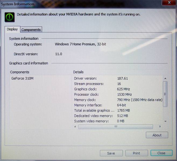Click the horizontal scroll right arrow
The image size is (177, 161).
(x=160, y=127)
